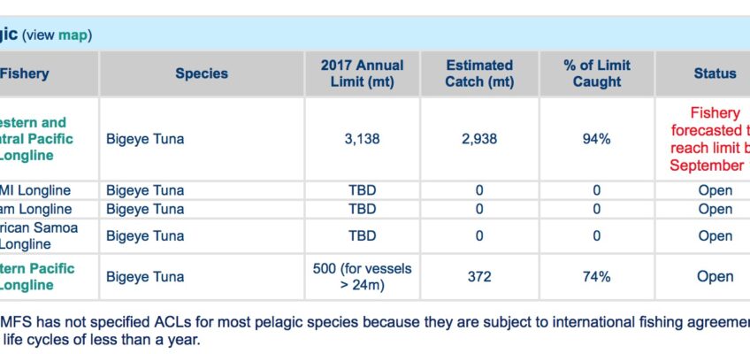Click the 500 for vessels limit cell
750x354 pixels.
[x=362, y=277]
